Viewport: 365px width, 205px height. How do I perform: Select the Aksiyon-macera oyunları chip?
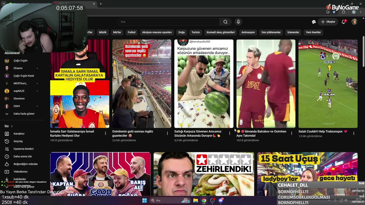pos(157,32)
